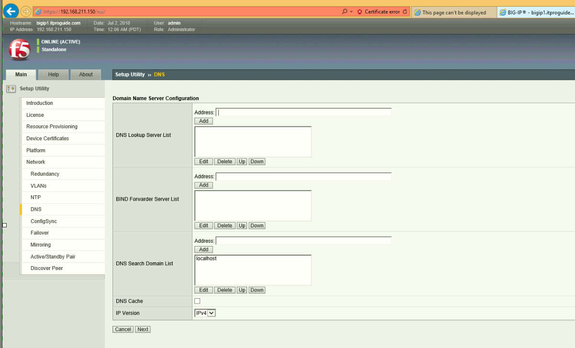Click Delete under DNS Search Domain List
Viewport: 575px width, 348px height.
[x=225, y=290]
